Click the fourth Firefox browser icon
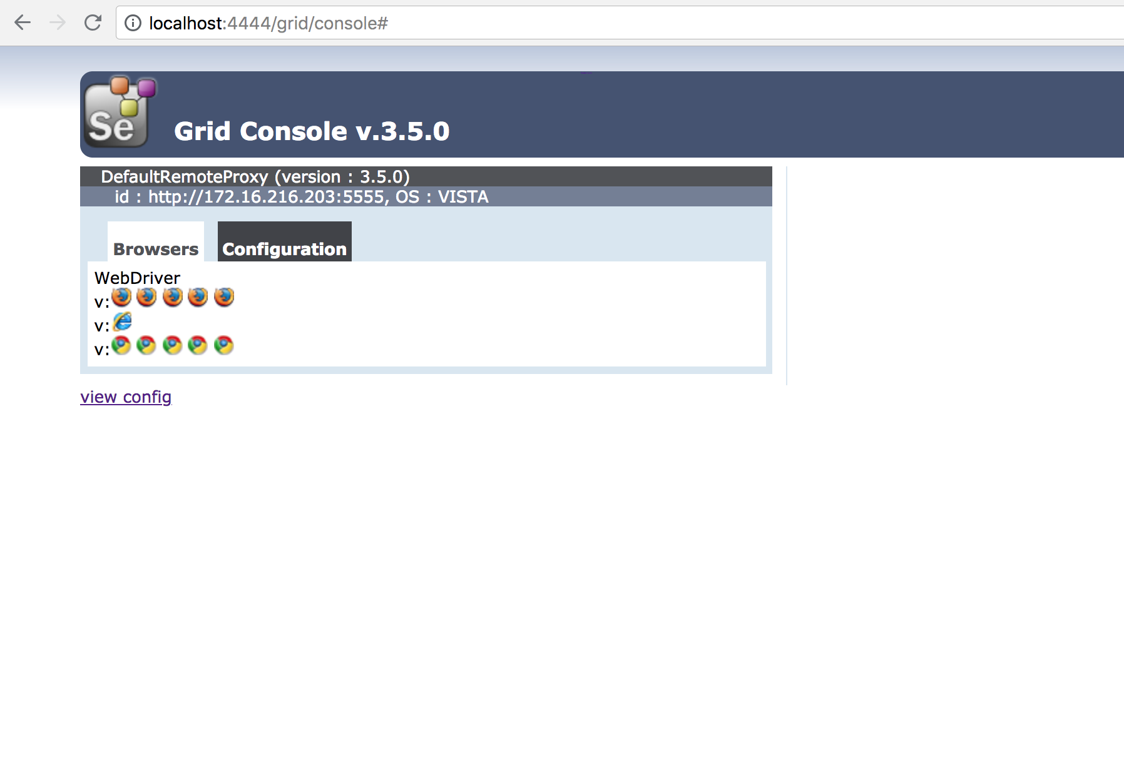Viewport: 1124px width, 773px height. pyautogui.click(x=198, y=297)
